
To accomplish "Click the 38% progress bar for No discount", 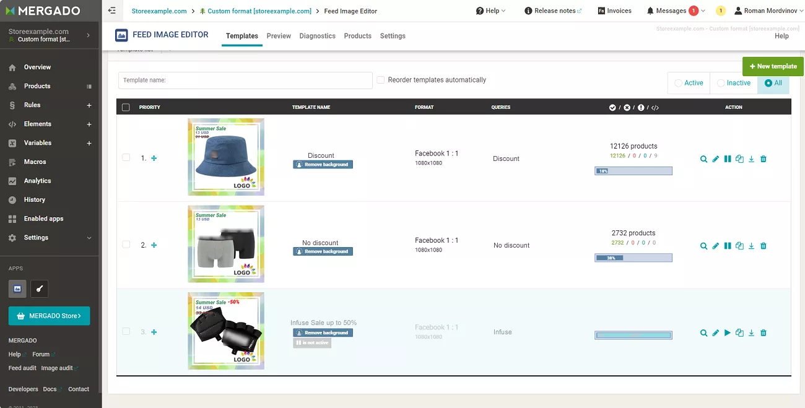I will coord(633,258).
